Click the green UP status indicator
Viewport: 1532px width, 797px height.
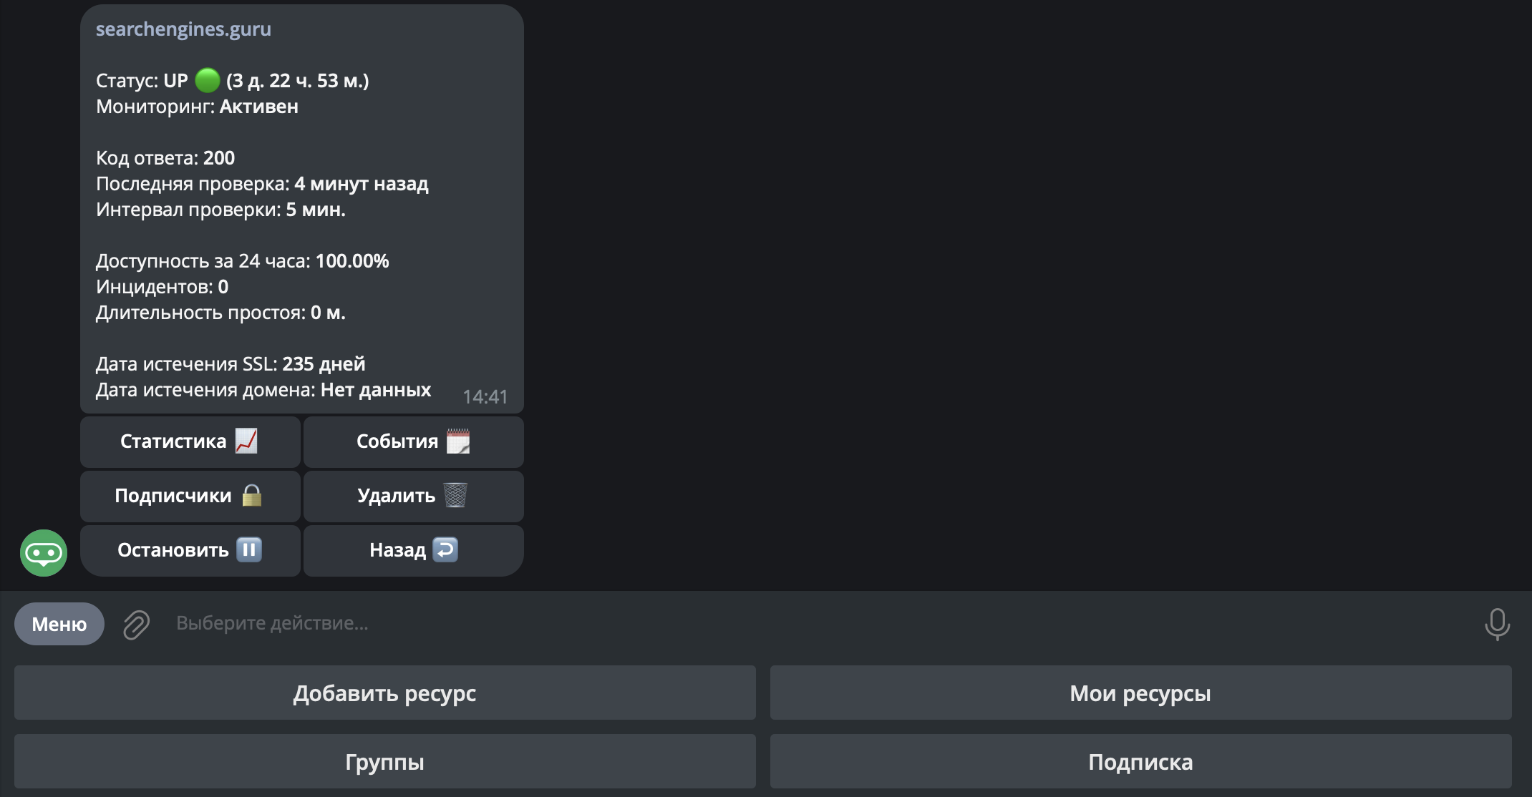(208, 80)
